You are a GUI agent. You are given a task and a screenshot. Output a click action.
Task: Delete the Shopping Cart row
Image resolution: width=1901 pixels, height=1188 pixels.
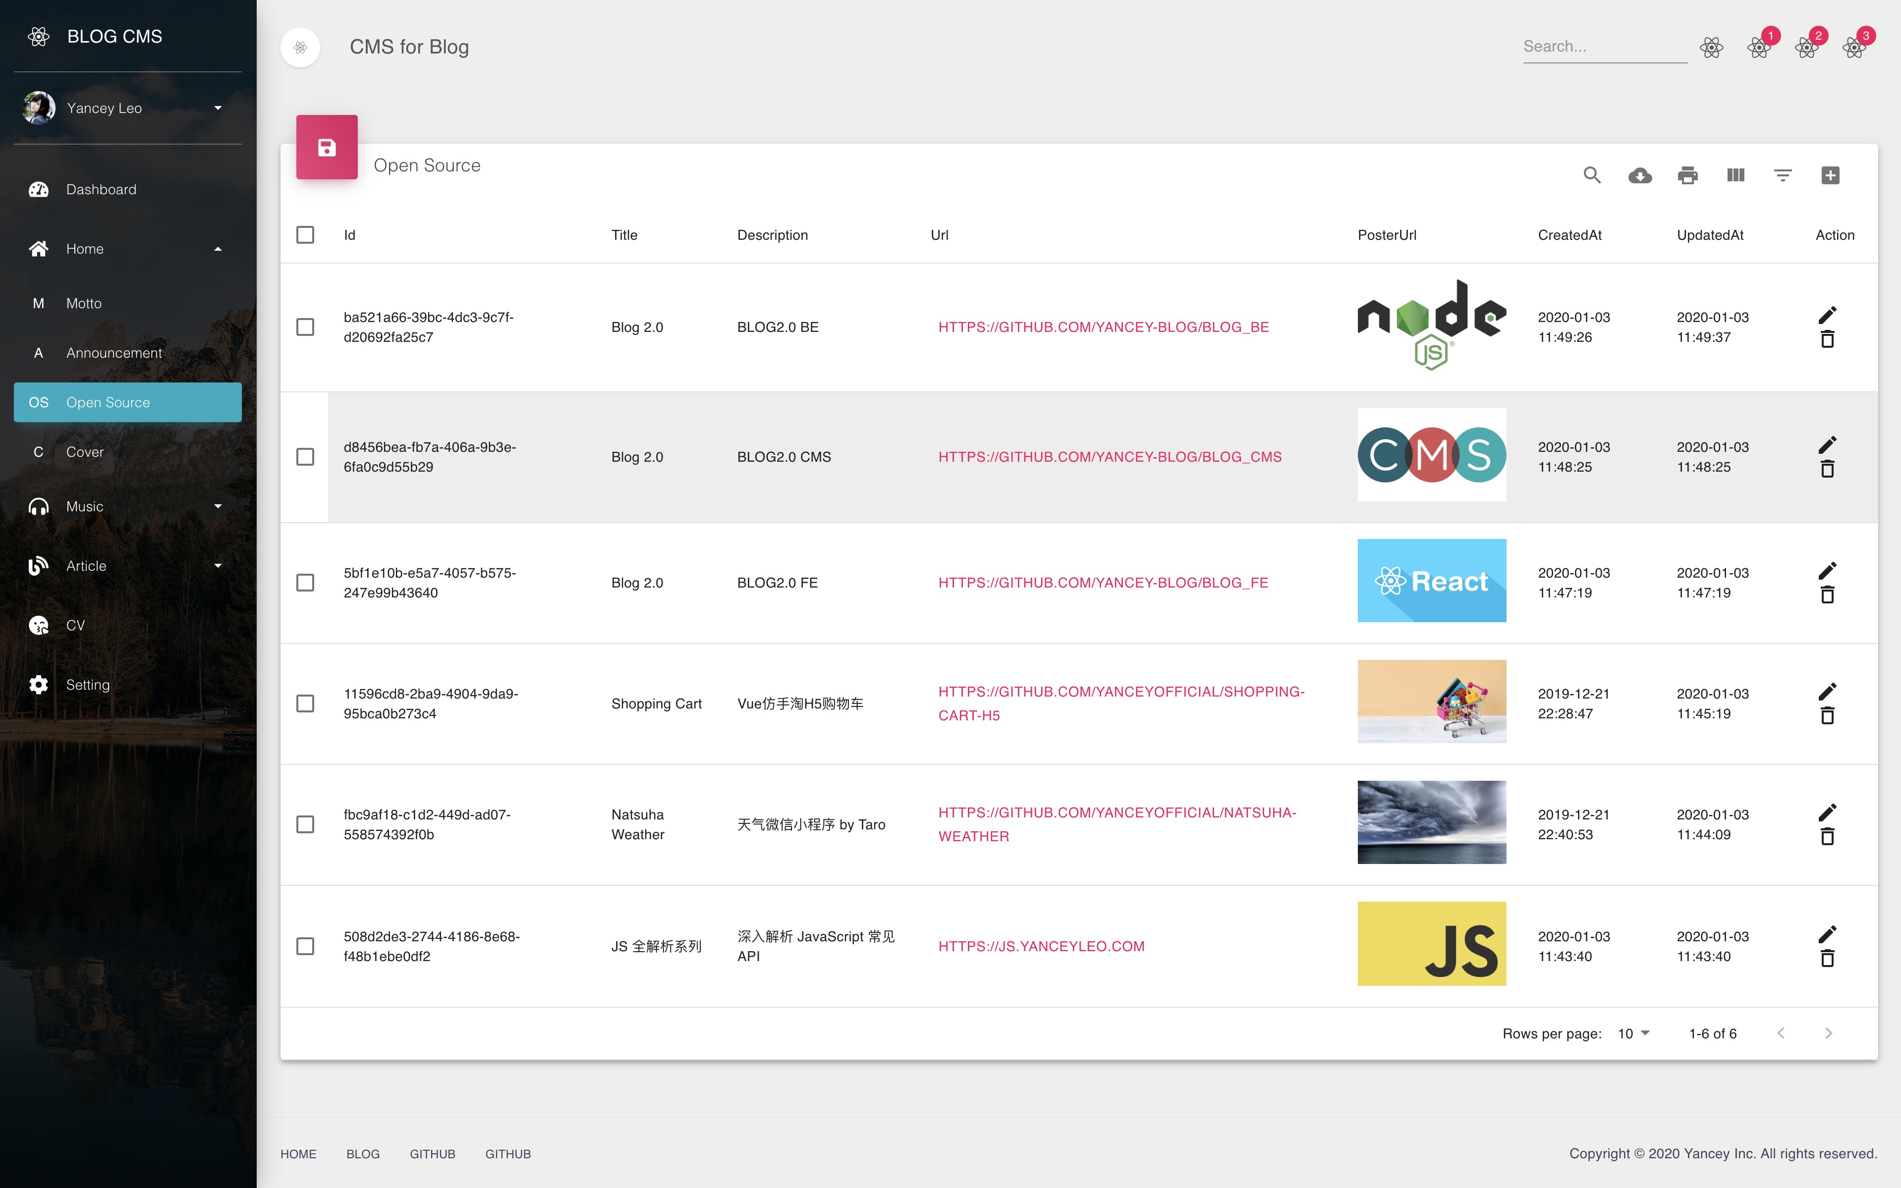[x=1827, y=716]
